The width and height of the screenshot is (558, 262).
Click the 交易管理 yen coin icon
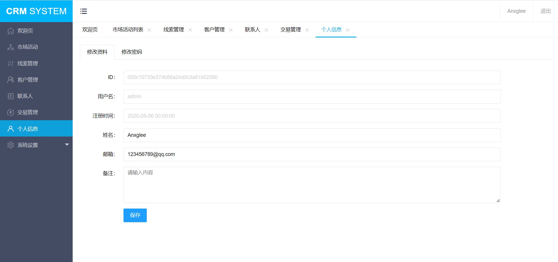[x=10, y=112]
